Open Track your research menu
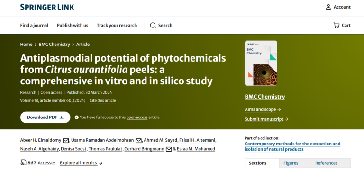 (x=117, y=25)
